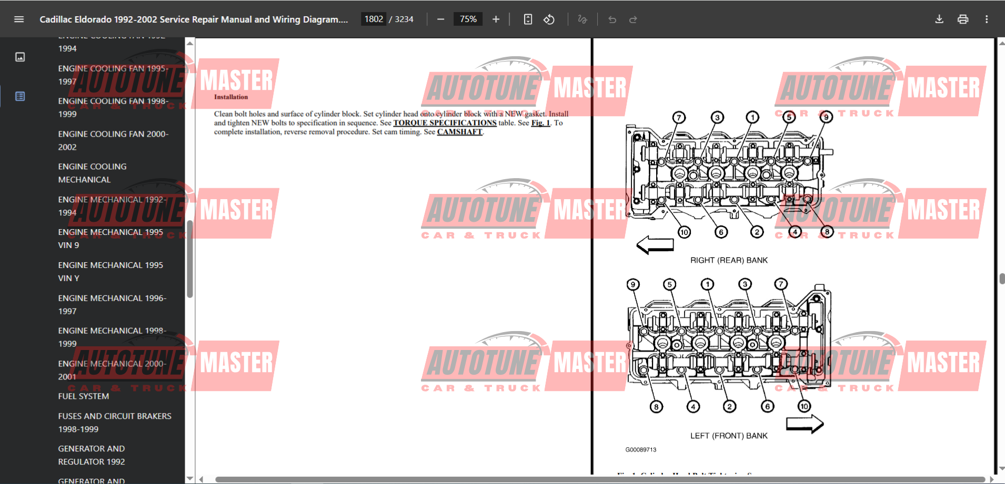Click the zoom out minus button
Image resolution: width=1005 pixels, height=484 pixels.
[441, 19]
